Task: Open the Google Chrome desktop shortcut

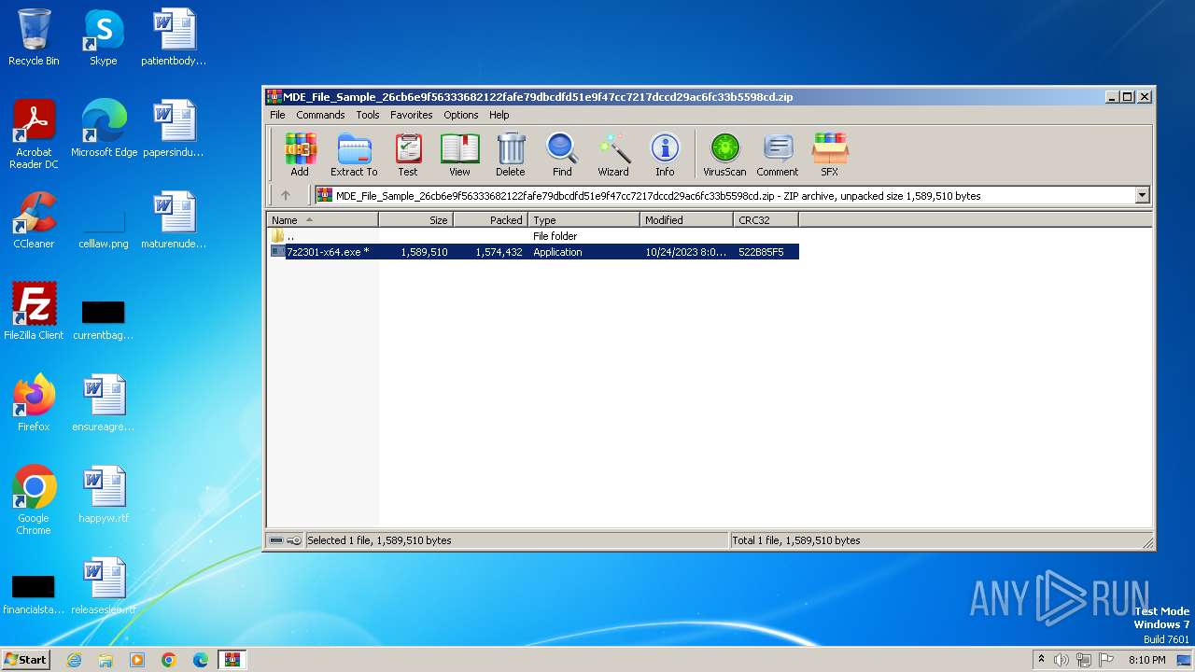Action: 34,500
